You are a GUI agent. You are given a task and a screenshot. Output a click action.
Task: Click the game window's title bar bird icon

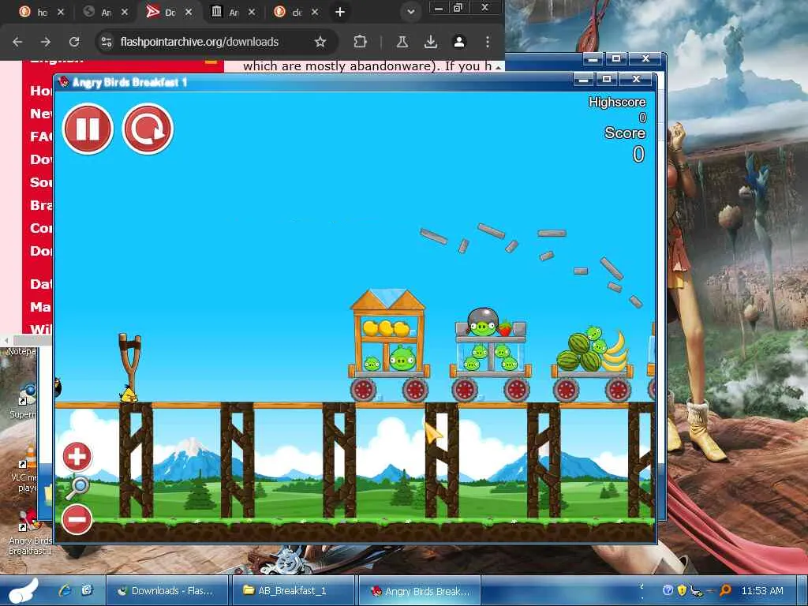tap(64, 82)
